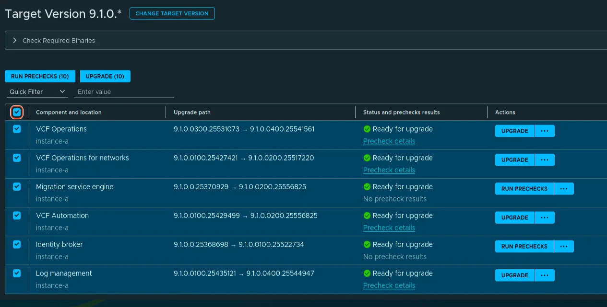
Task: Click the Actions column header
Action: pyautogui.click(x=505, y=112)
